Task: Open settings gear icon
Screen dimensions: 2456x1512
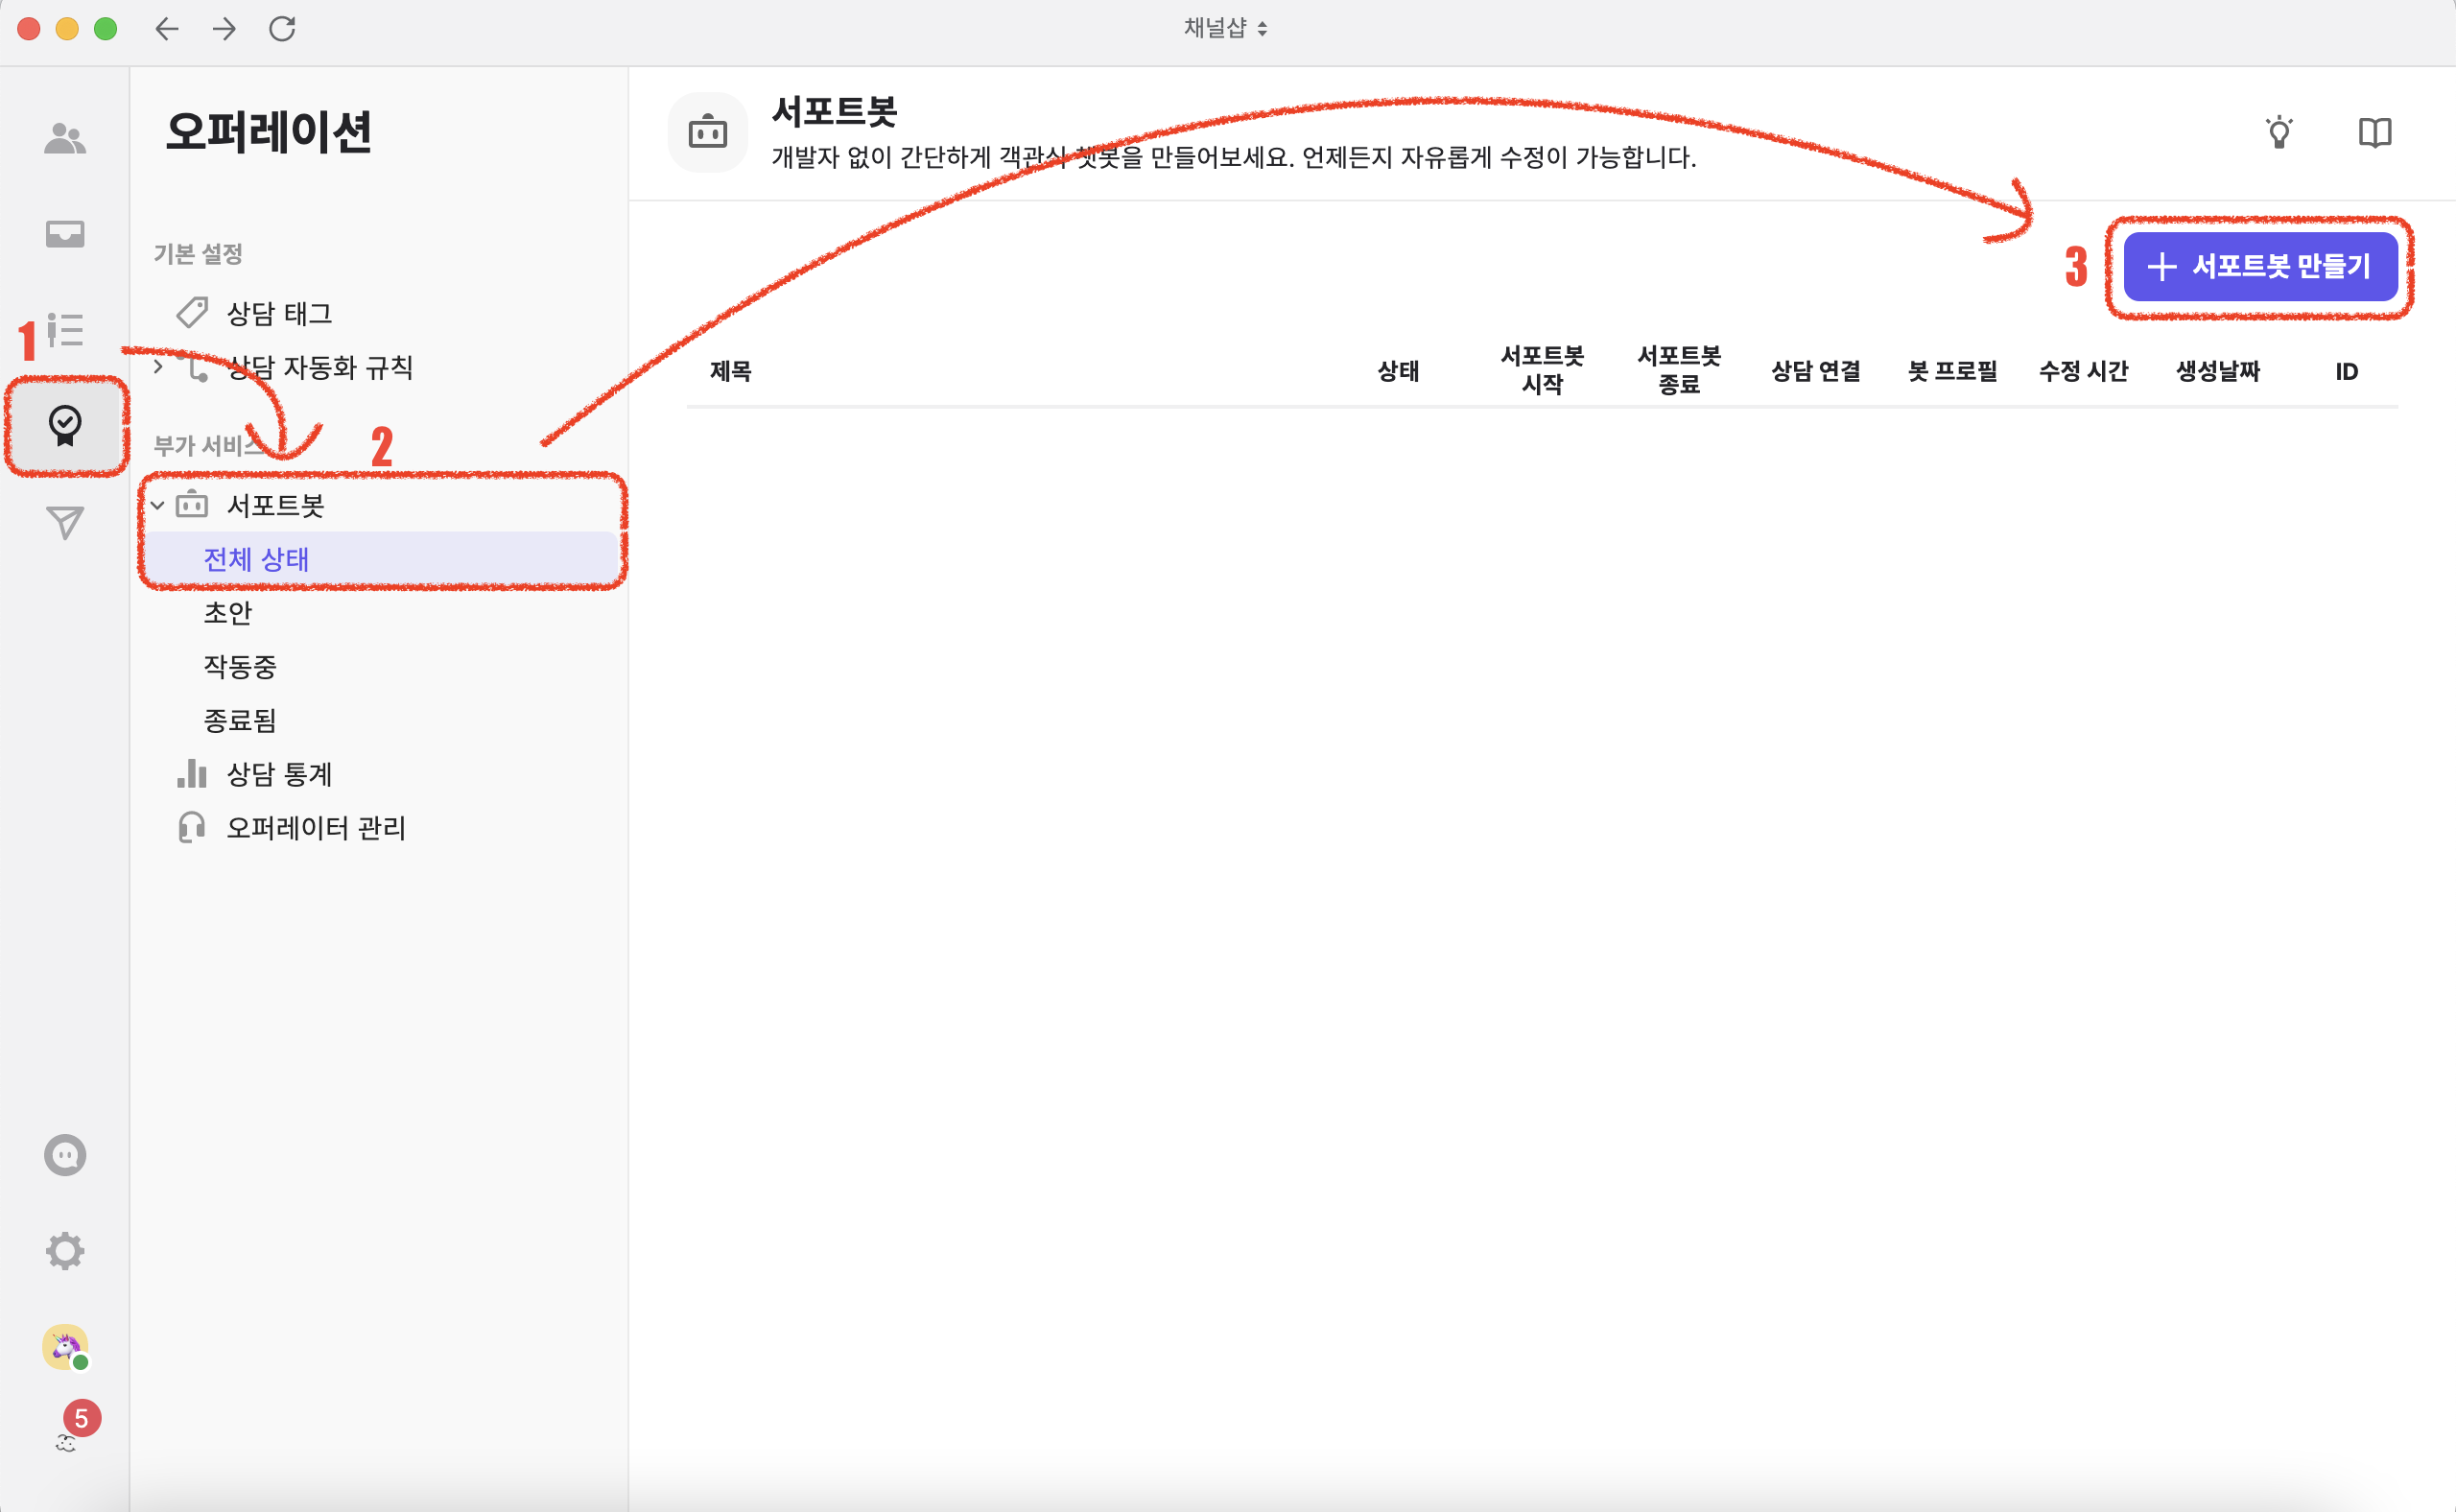Action: 65,1250
